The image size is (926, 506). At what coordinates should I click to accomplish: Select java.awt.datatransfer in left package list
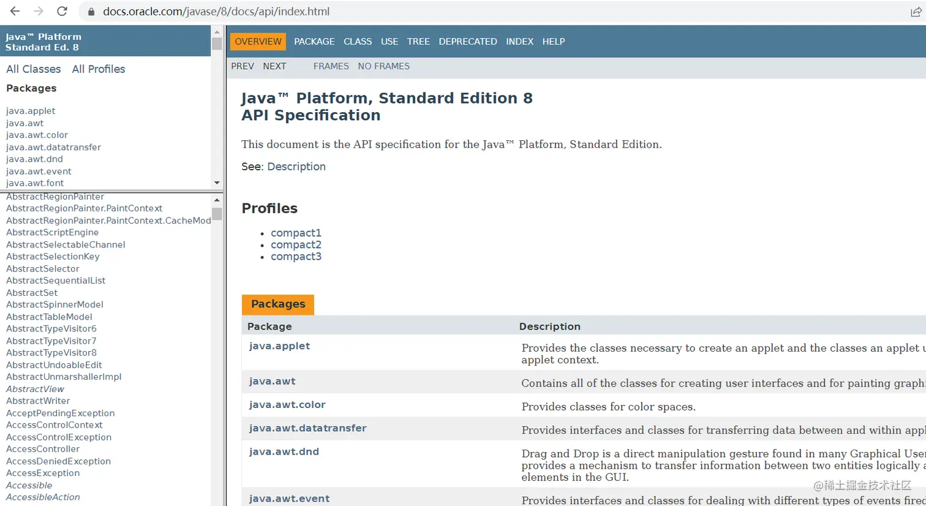53,147
